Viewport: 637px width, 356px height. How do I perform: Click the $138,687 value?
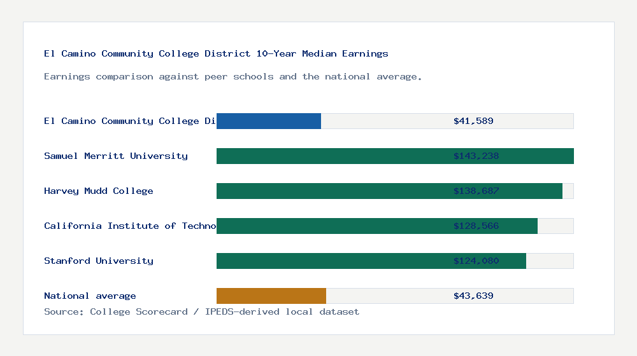click(476, 191)
